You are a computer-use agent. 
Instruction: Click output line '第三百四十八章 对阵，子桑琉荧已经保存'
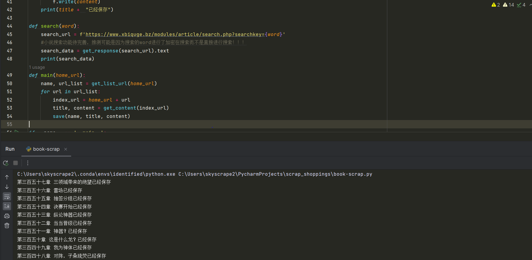pos(61,256)
